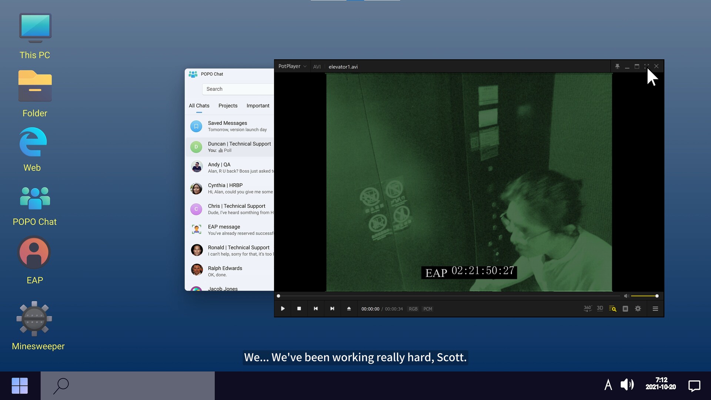Click the POPO Chat search field
The image size is (711, 400).
237,89
